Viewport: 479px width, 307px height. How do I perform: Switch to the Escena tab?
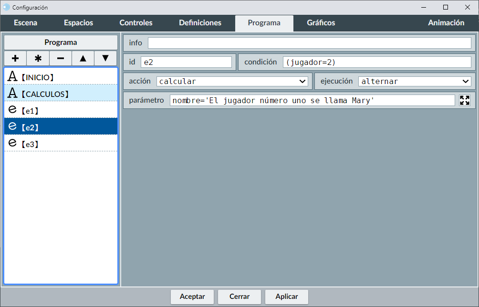point(26,23)
